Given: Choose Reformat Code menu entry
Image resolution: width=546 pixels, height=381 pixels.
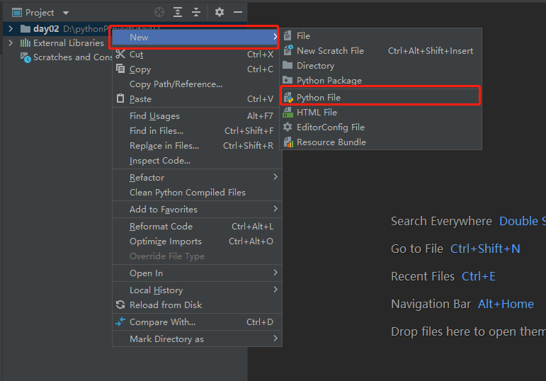Looking at the screenshot, I should 161,227.
